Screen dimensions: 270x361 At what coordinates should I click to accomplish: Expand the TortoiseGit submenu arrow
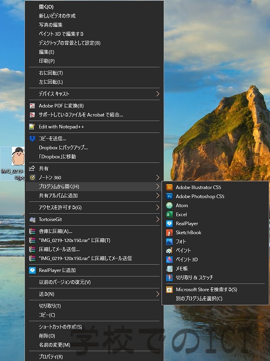[157, 219]
